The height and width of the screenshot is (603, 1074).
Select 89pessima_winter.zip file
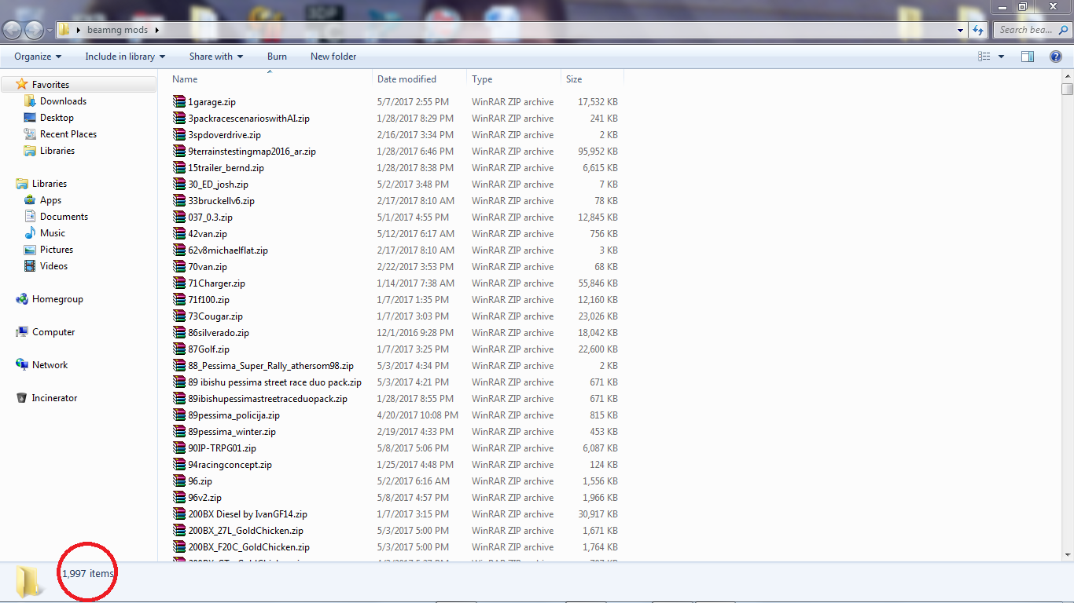click(x=232, y=432)
